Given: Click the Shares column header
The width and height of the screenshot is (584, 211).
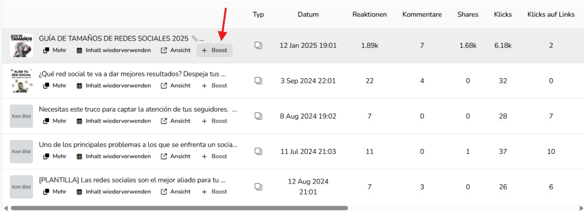Looking at the screenshot, I should pos(468,15).
